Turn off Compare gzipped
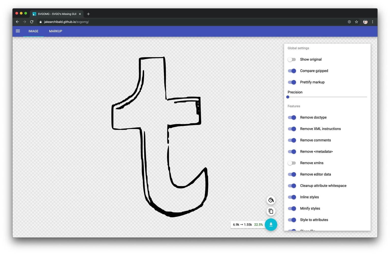 (292, 71)
